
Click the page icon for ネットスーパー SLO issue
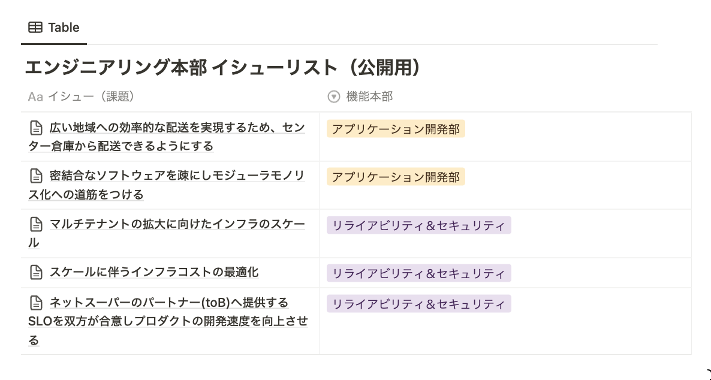pos(36,302)
